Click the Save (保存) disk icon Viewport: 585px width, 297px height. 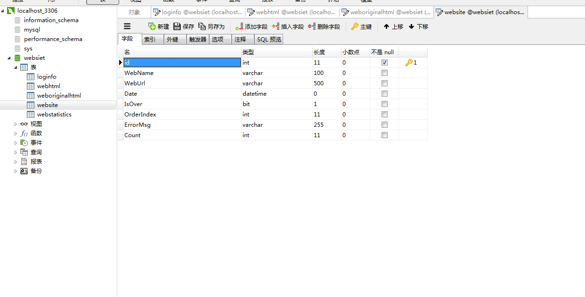tap(177, 26)
